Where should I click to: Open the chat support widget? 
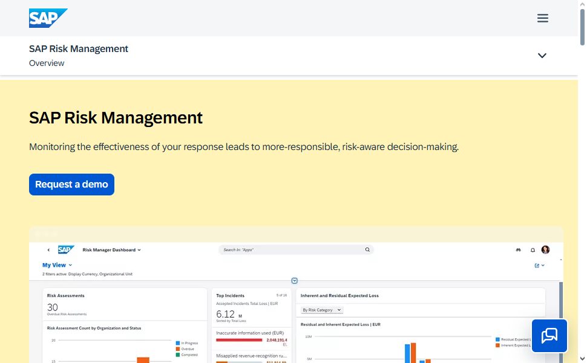(x=549, y=336)
